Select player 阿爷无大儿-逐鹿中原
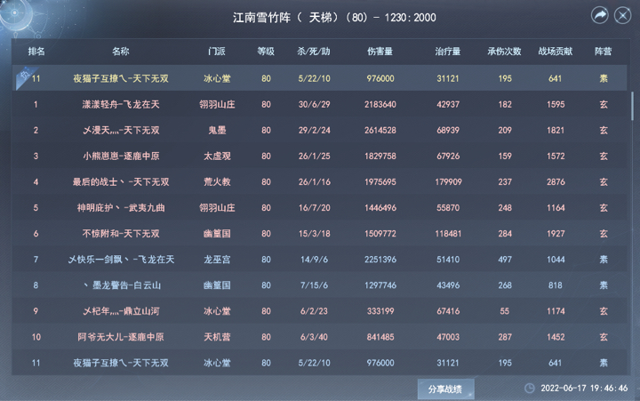The height and width of the screenshot is (401, 640). 121,337
